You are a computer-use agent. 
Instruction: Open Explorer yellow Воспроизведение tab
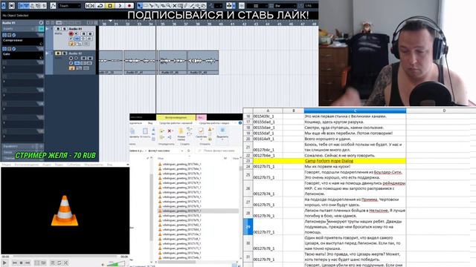pos(176,117)
